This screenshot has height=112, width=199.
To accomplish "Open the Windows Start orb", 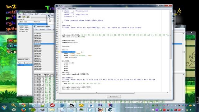I will (x=4, y=108).
